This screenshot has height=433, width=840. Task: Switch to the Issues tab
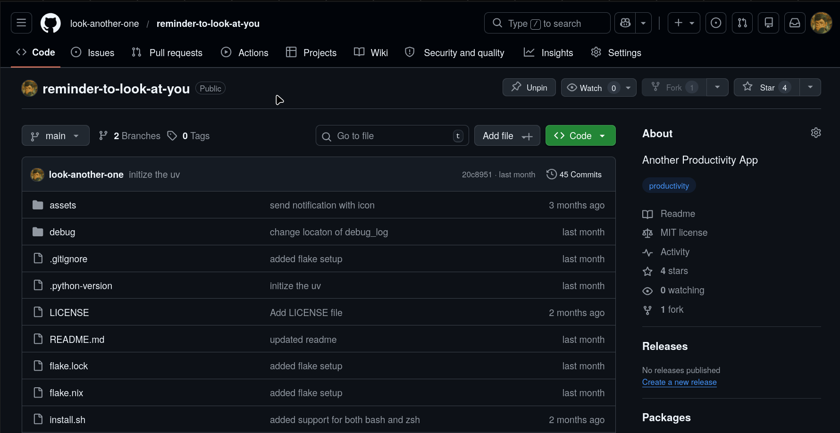tap(92, 53)
